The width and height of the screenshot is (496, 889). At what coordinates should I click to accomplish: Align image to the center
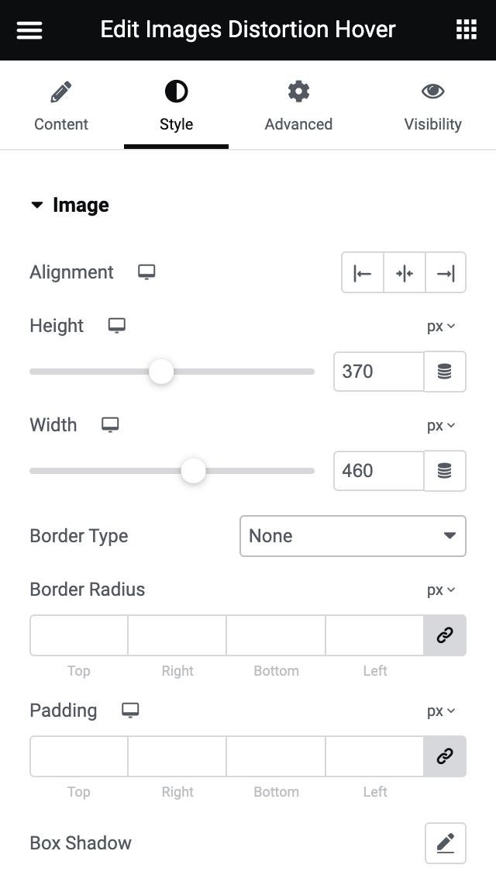[405, 273]
